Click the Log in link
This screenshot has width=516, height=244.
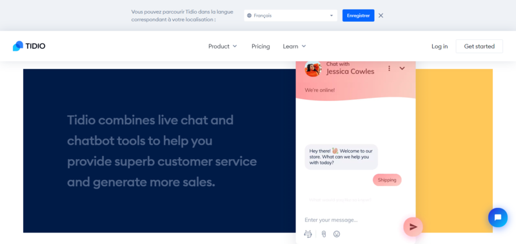coord(440,46)
